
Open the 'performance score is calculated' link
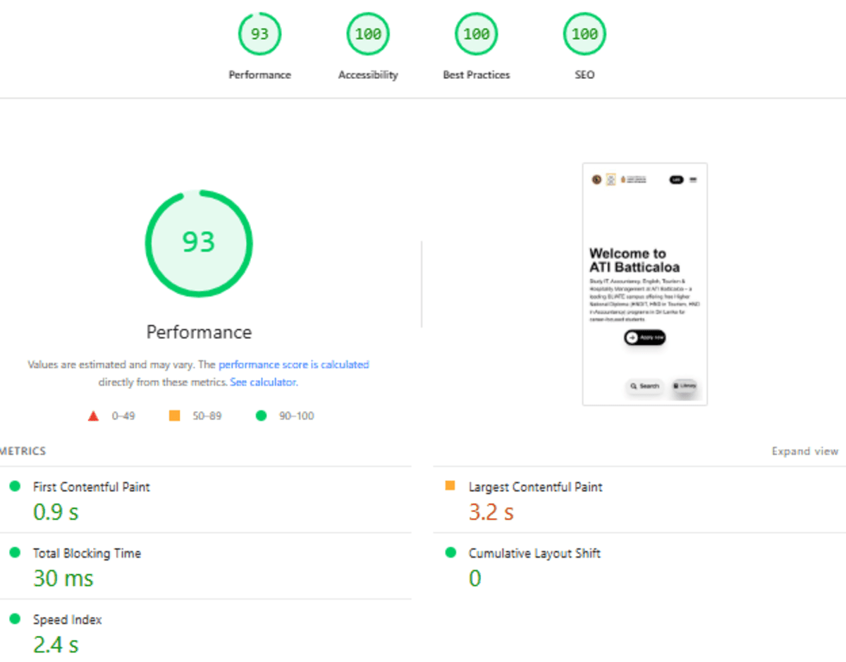(x=293, y=364)
